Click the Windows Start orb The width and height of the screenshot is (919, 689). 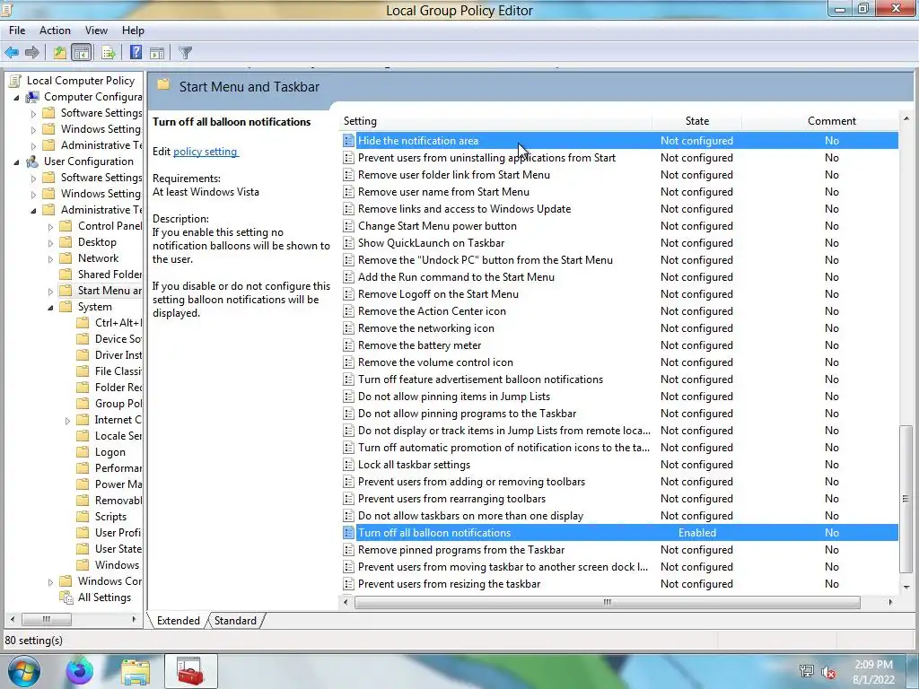pyautogui.click(x=24, y=671)
